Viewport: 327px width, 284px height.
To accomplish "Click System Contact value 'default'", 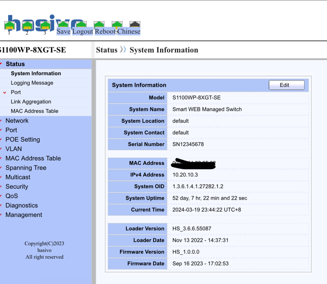I will 180,133.
